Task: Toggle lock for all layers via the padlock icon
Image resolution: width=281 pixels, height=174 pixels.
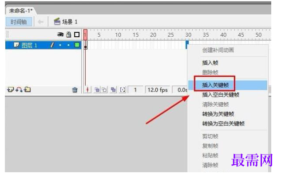Action: pyautogui.click(x=68, y=35)
